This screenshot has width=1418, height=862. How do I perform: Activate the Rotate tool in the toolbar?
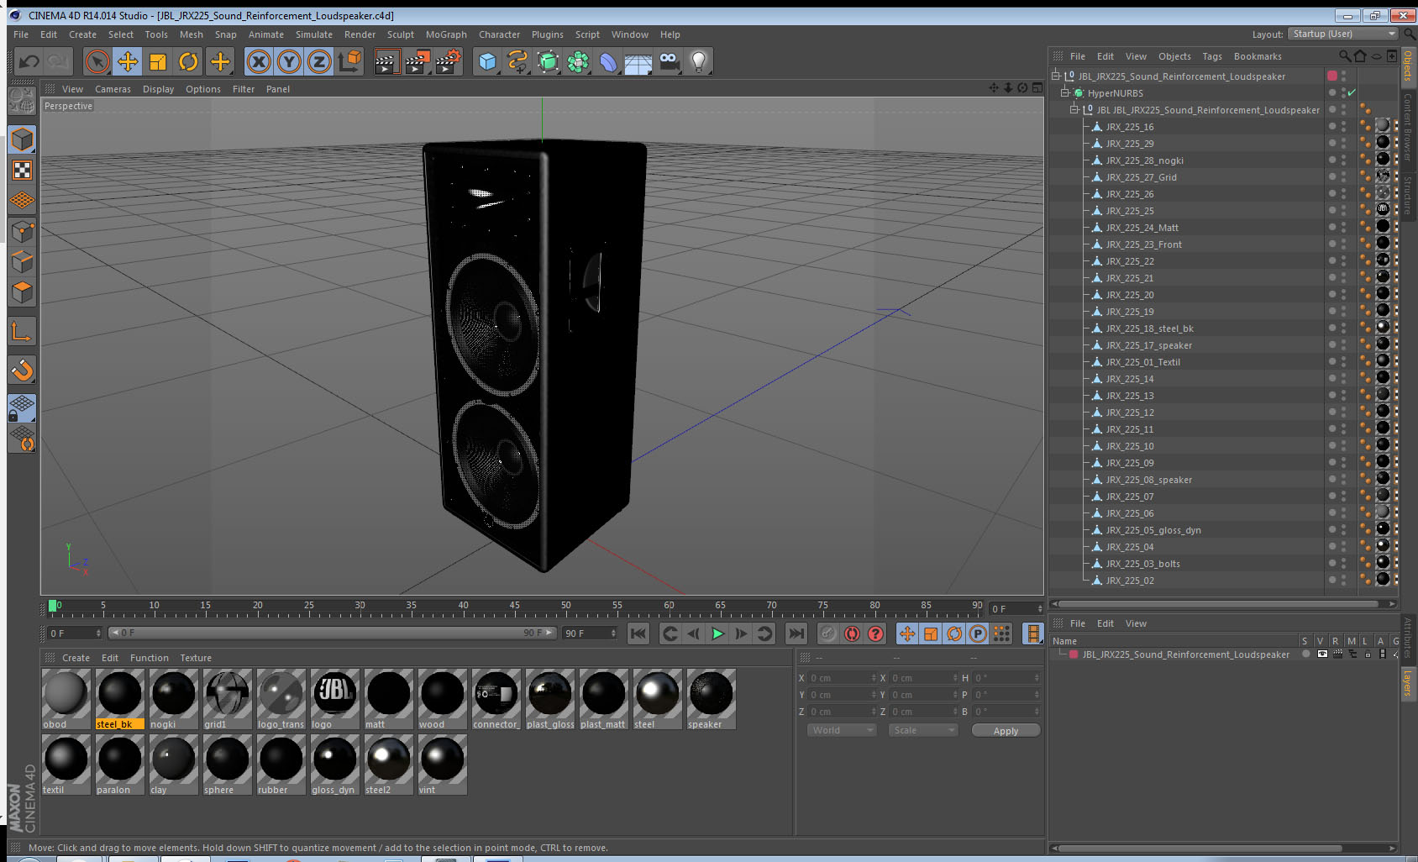click(x=189, y=61)
